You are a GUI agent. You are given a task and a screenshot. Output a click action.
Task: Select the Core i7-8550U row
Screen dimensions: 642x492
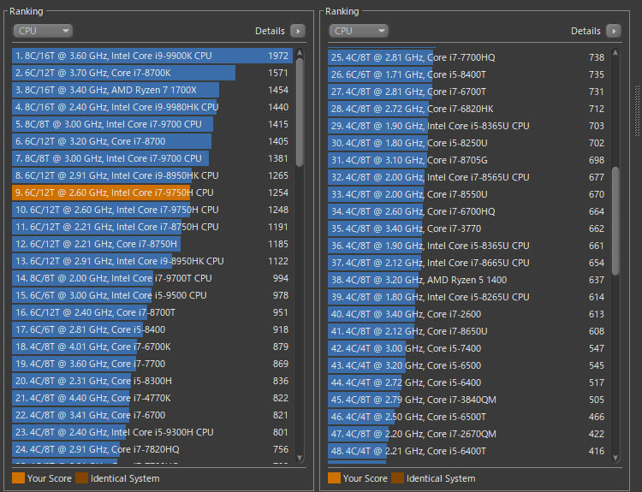point(468,194)
